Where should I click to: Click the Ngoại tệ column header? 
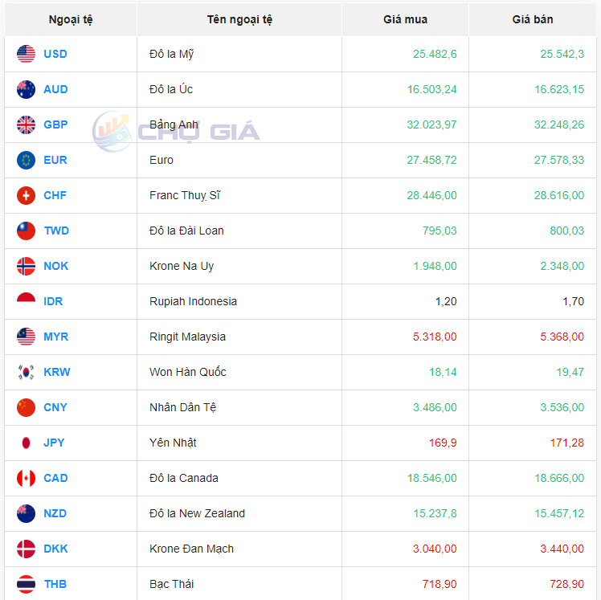(71, 19)
